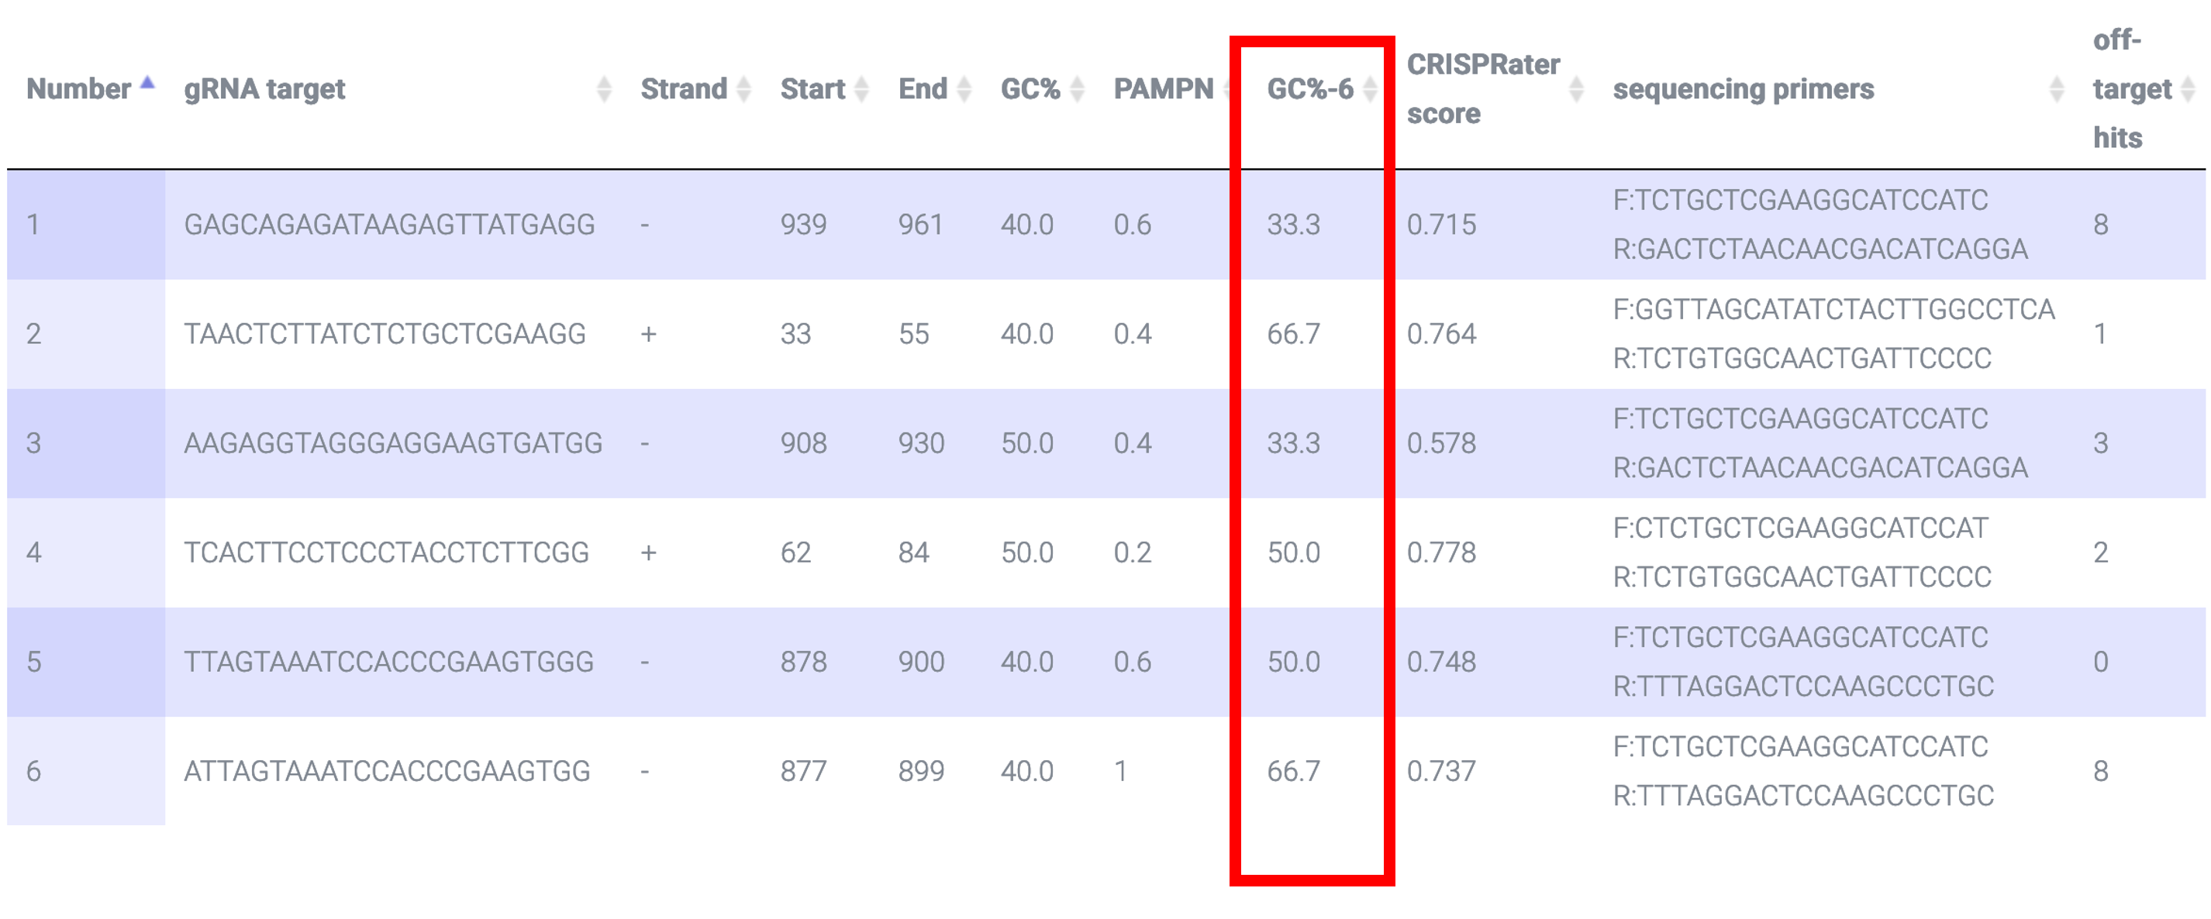Click the AAGAGGTAGGGAGGAAGTGATGG target sequence
The width and height of the screenshot is (2211, 919).
click(x=393, y=442)
